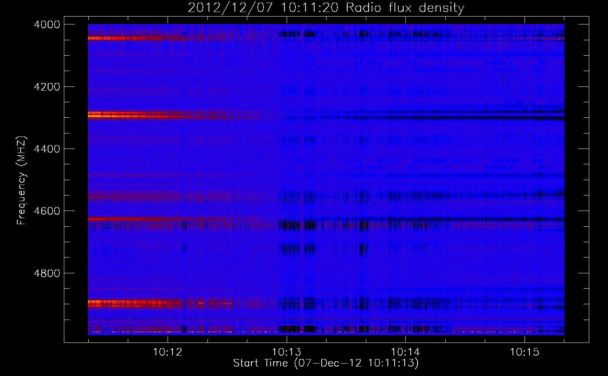Select the 4000 frequency tick label

pyautogui.click(x=47, y=24)
